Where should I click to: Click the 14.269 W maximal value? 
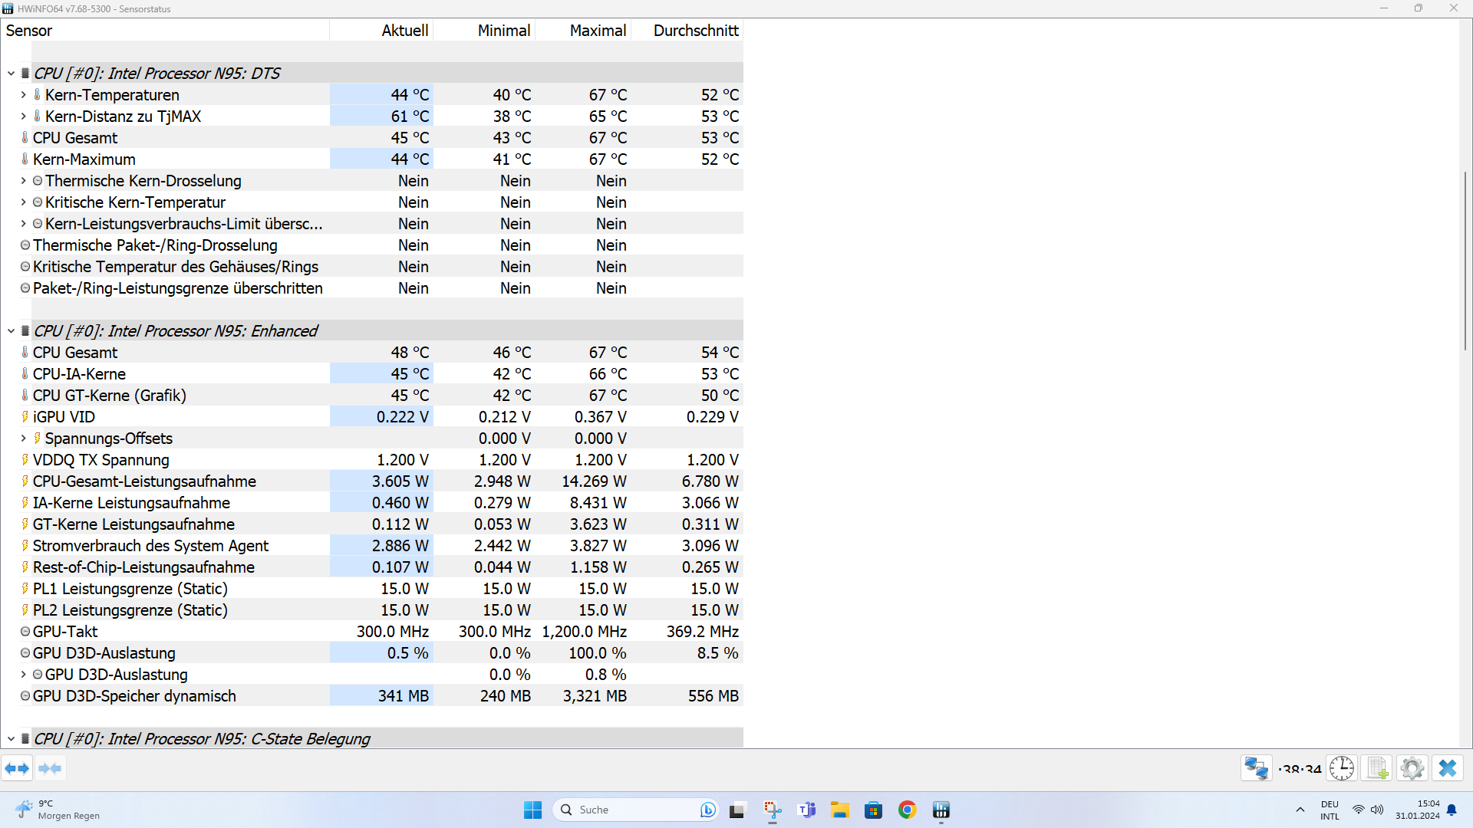(x=594, y=481)
